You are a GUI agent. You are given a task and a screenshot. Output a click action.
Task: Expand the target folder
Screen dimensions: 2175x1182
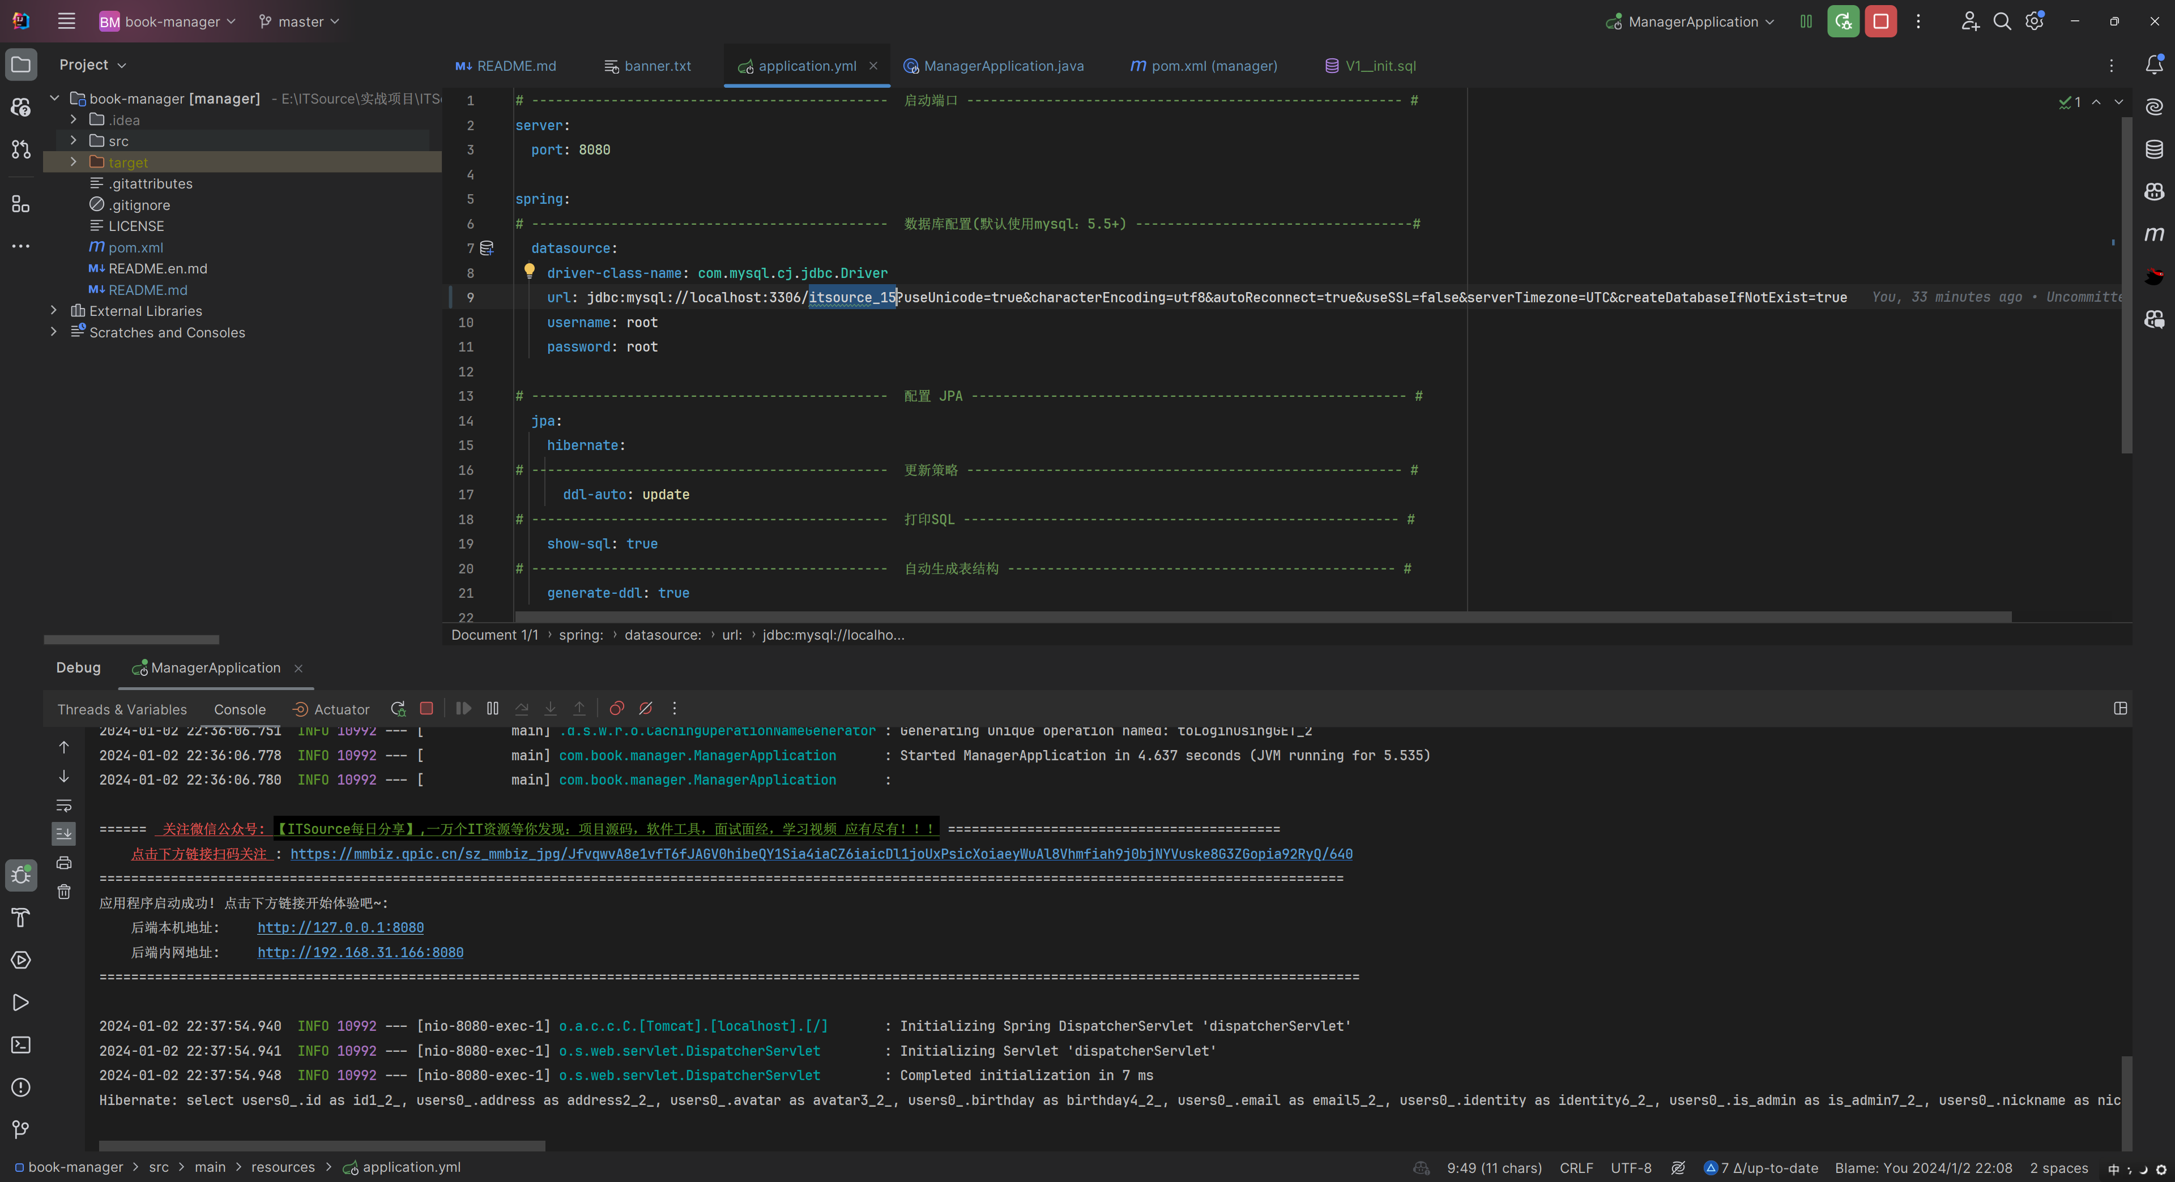tap(74, 162)
